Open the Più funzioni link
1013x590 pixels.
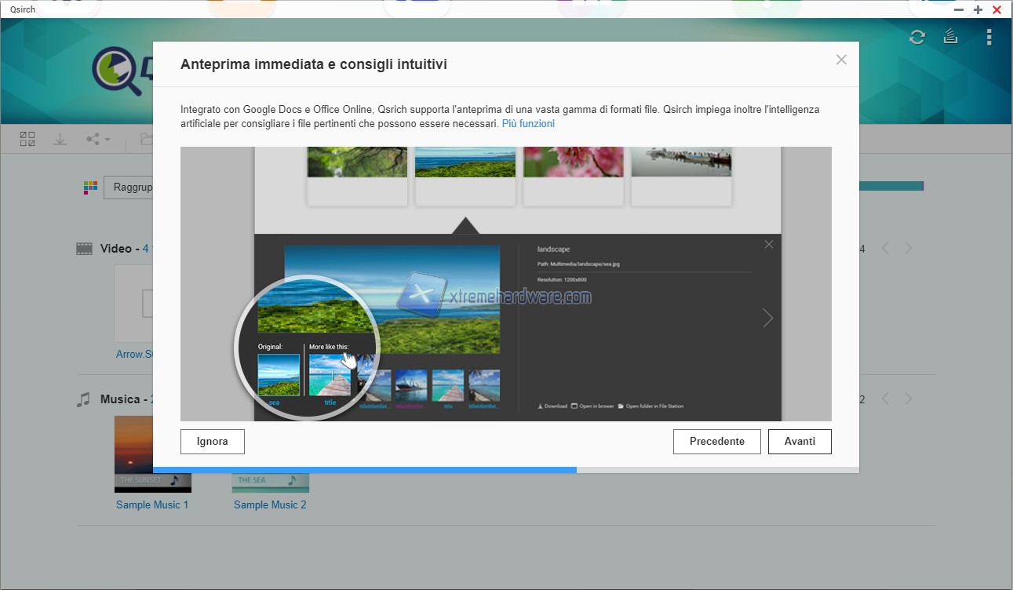pyautogui.click(x=528, y=124)
